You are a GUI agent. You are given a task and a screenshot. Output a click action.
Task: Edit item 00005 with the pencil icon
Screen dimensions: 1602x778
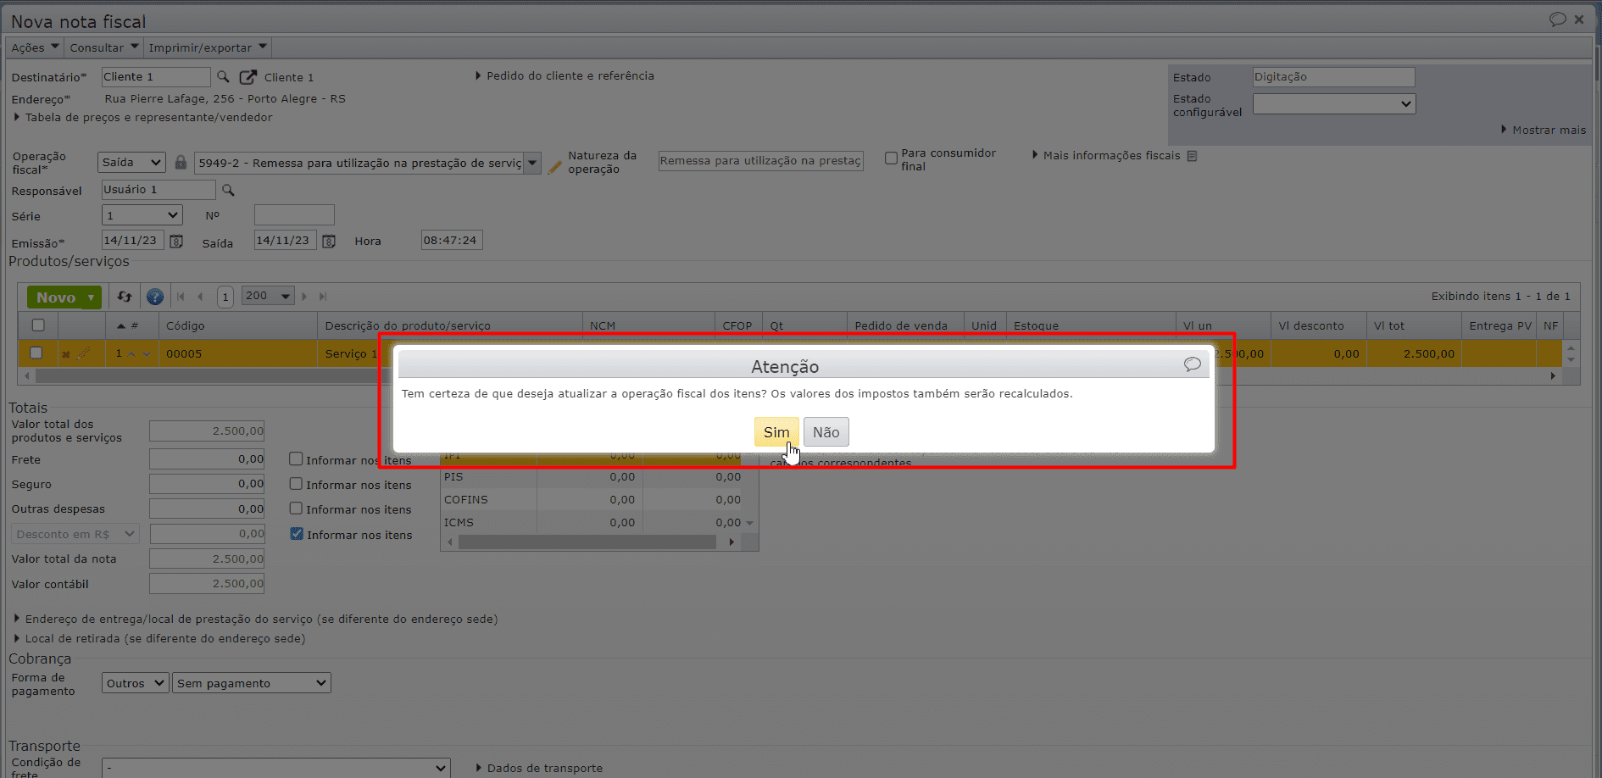pyautogui.click(x=83, y=353)
